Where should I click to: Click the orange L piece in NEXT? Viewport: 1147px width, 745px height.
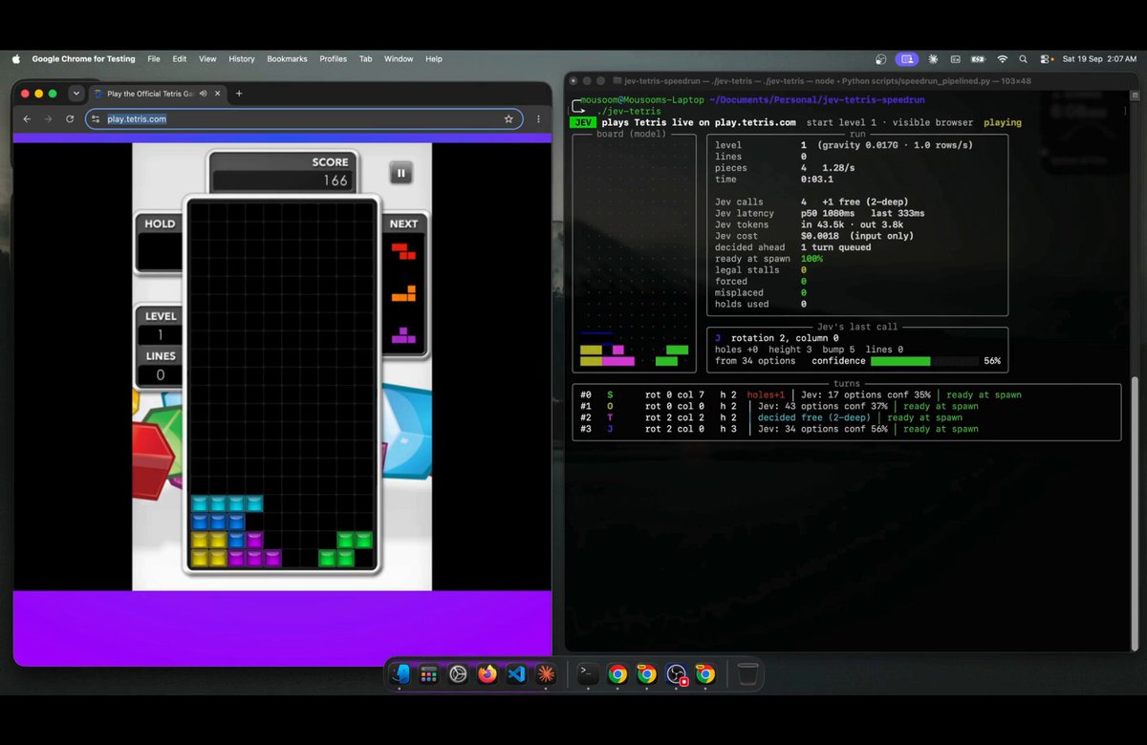click(403, 293)
